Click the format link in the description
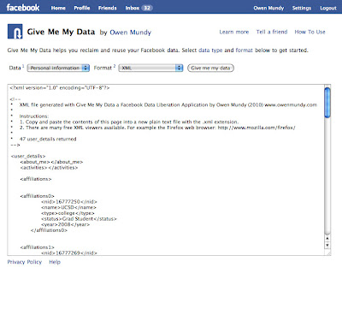Viewport: 342px width, 327px height. (x=244, y=51)
